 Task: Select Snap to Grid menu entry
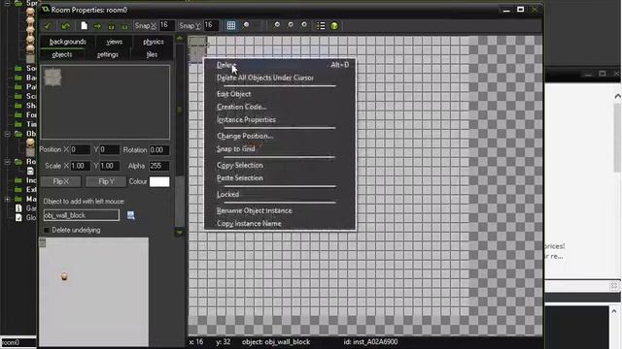coord(280,148)
